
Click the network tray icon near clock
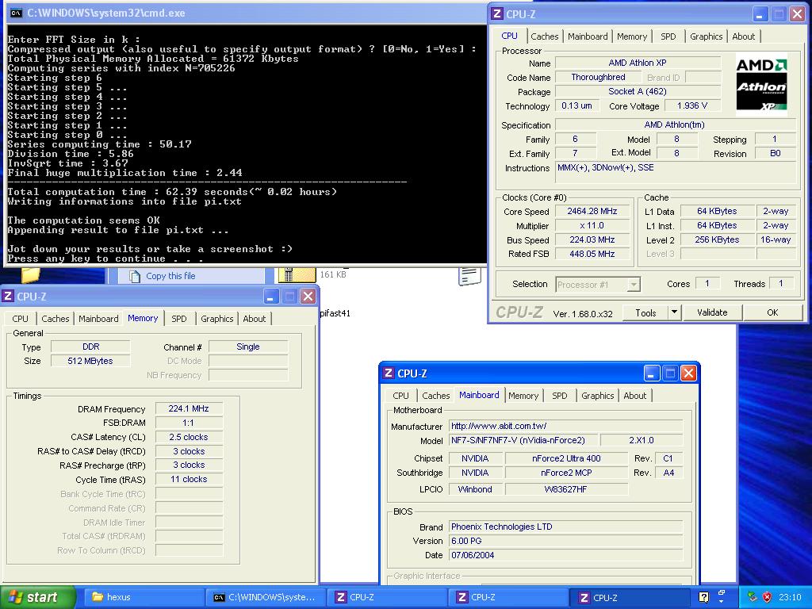[x=753, y=597]
